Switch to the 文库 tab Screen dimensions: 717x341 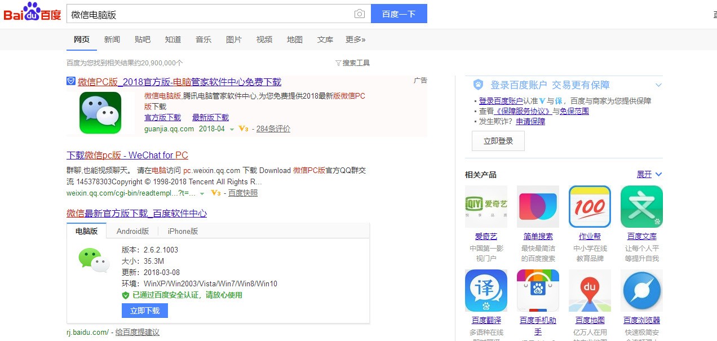pos(325,39)
